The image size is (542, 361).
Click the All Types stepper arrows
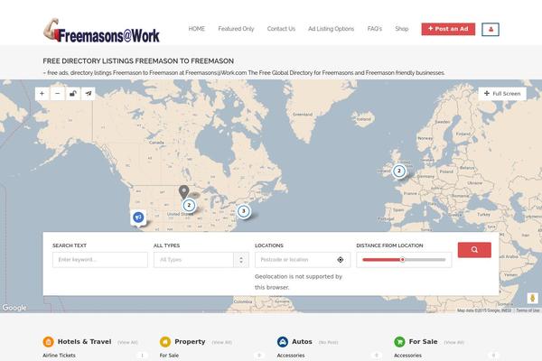pyautogui.click(x=241, y=260)
